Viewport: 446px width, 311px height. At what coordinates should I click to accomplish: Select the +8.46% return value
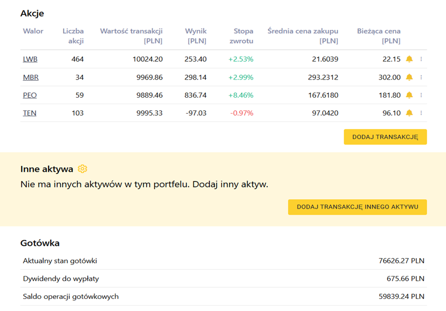[241, 95]
